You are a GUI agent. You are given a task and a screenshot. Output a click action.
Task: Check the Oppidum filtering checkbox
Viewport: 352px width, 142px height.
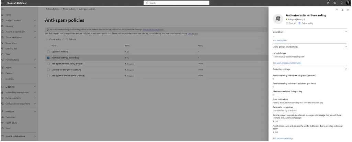(x=48, y=52)
